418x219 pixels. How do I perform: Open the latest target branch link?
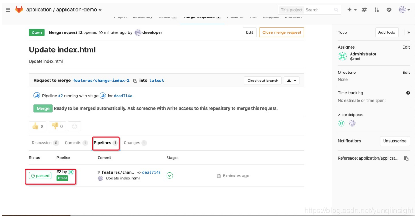click(157, 81)
